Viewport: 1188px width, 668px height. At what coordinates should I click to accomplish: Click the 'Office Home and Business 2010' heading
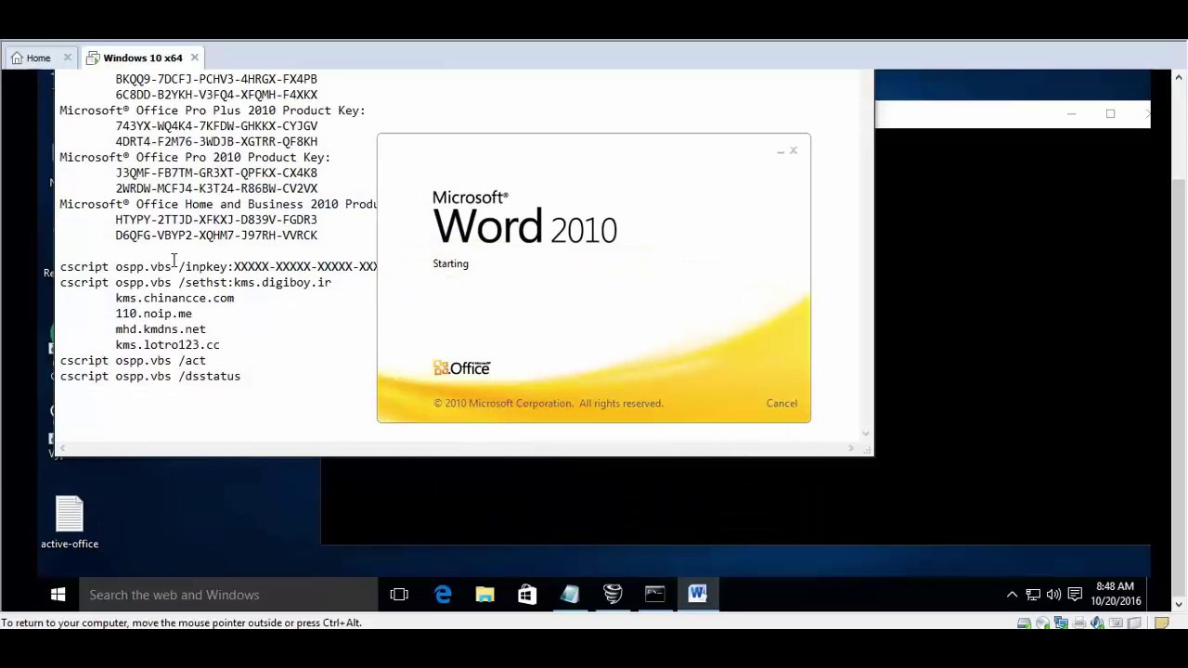218,204
